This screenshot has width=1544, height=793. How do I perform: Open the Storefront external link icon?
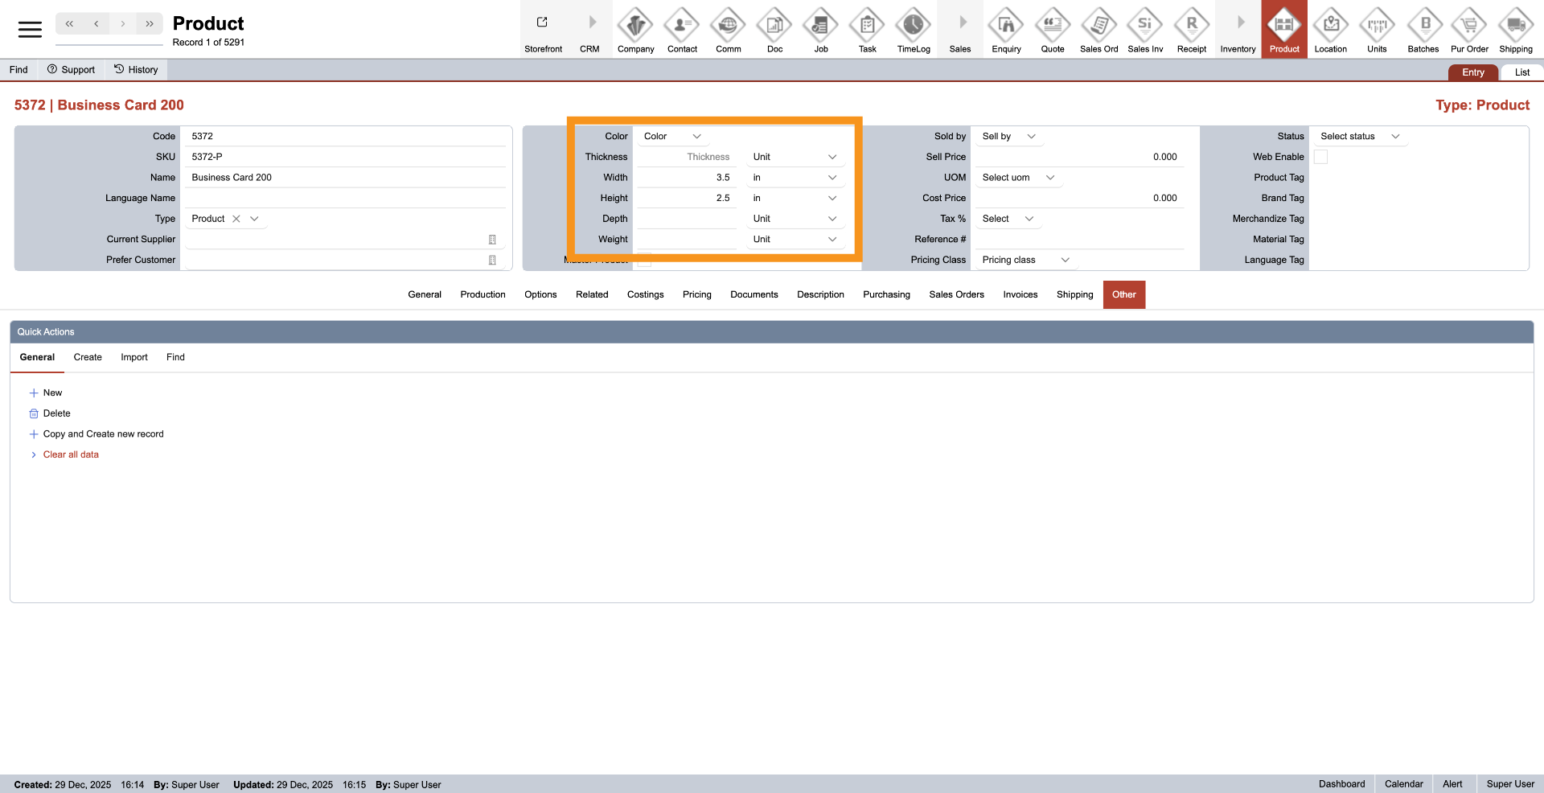click(542, 23)
